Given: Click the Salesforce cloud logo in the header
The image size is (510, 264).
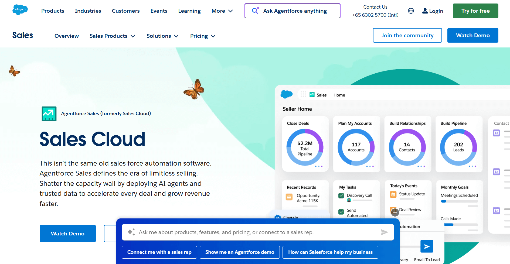Looking at the screenshot, I should point(20,10).
